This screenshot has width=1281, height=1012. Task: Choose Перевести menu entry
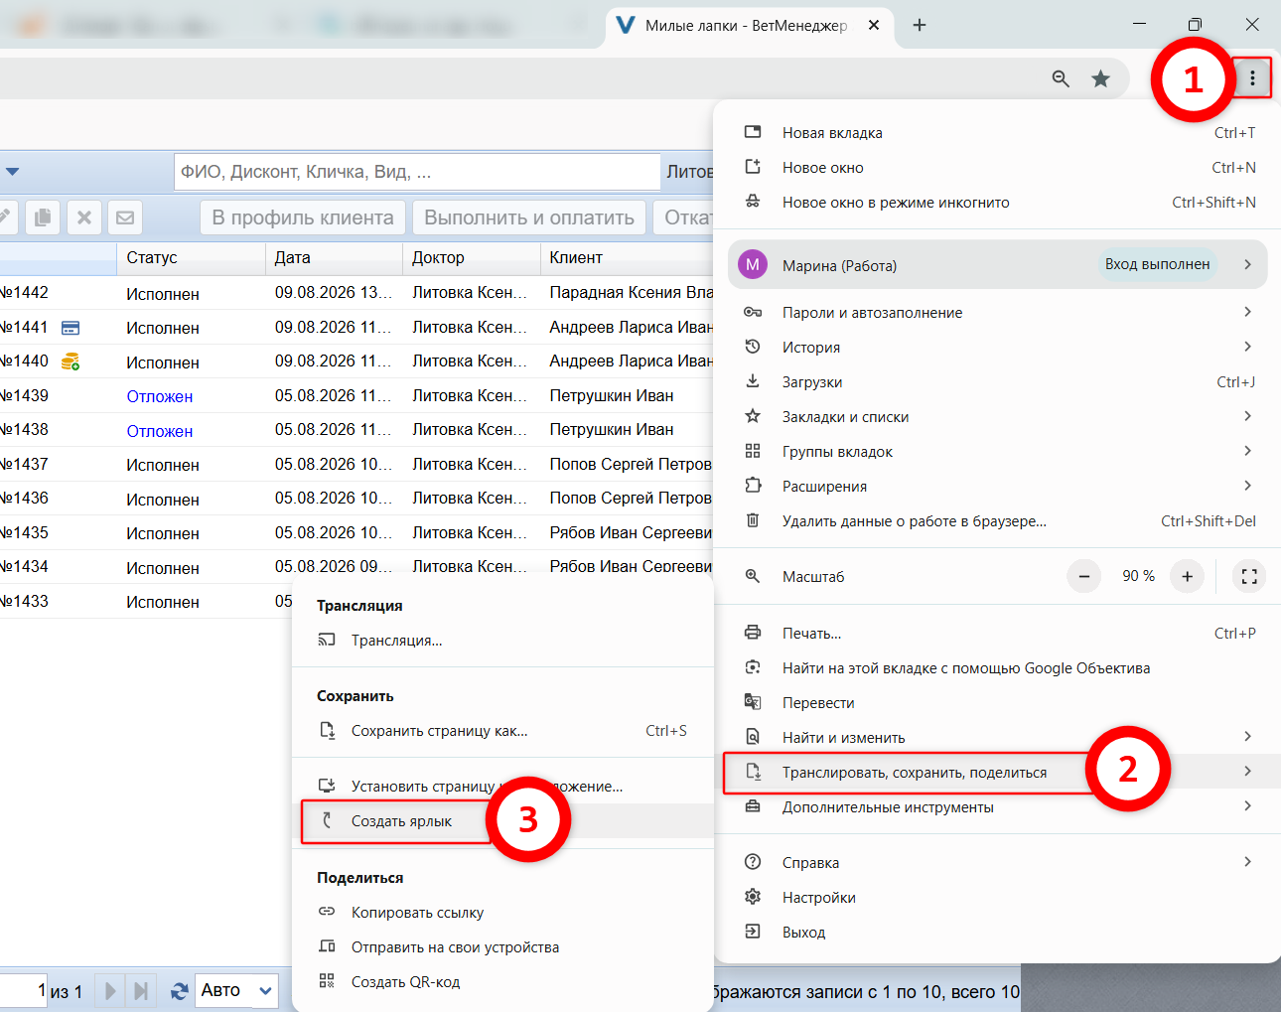tap(997, 703)
